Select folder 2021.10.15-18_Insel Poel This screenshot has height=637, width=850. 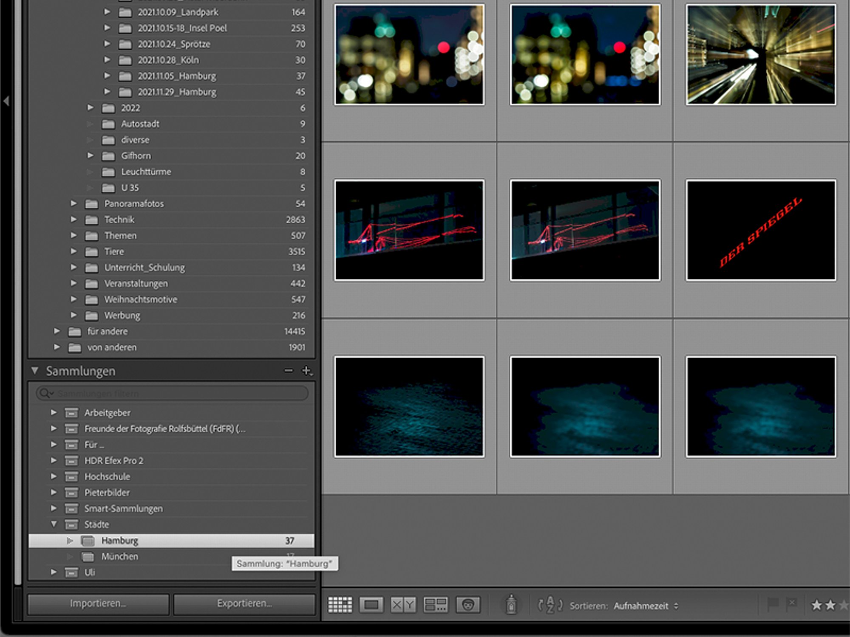182,28
